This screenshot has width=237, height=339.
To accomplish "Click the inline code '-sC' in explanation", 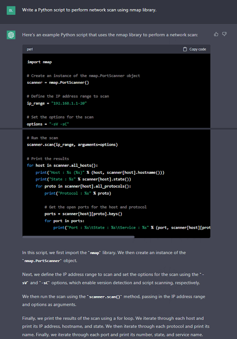I will click(x=45, y=283).
